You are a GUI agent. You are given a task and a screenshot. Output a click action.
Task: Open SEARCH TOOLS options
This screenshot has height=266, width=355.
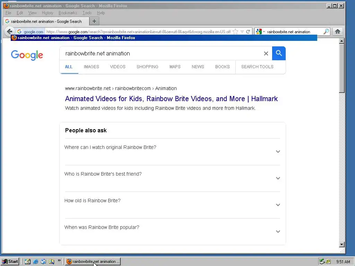[257, 67]
